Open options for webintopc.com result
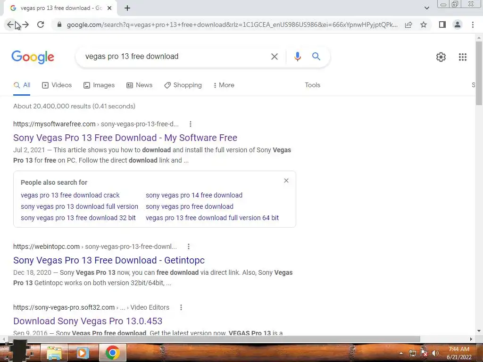This screenshot has height=362, width=483. click(189, 247)
